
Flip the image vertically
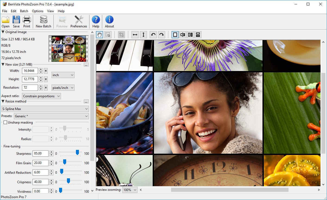143,35
